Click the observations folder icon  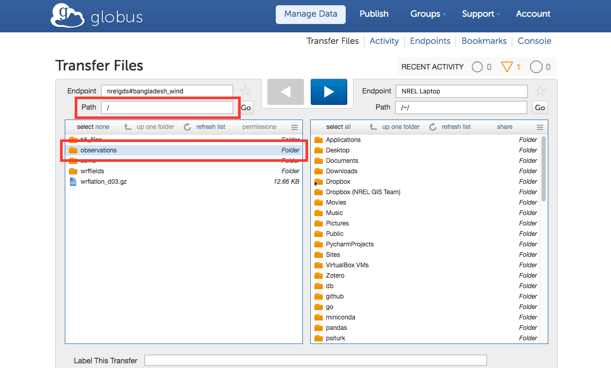point(73,150)
